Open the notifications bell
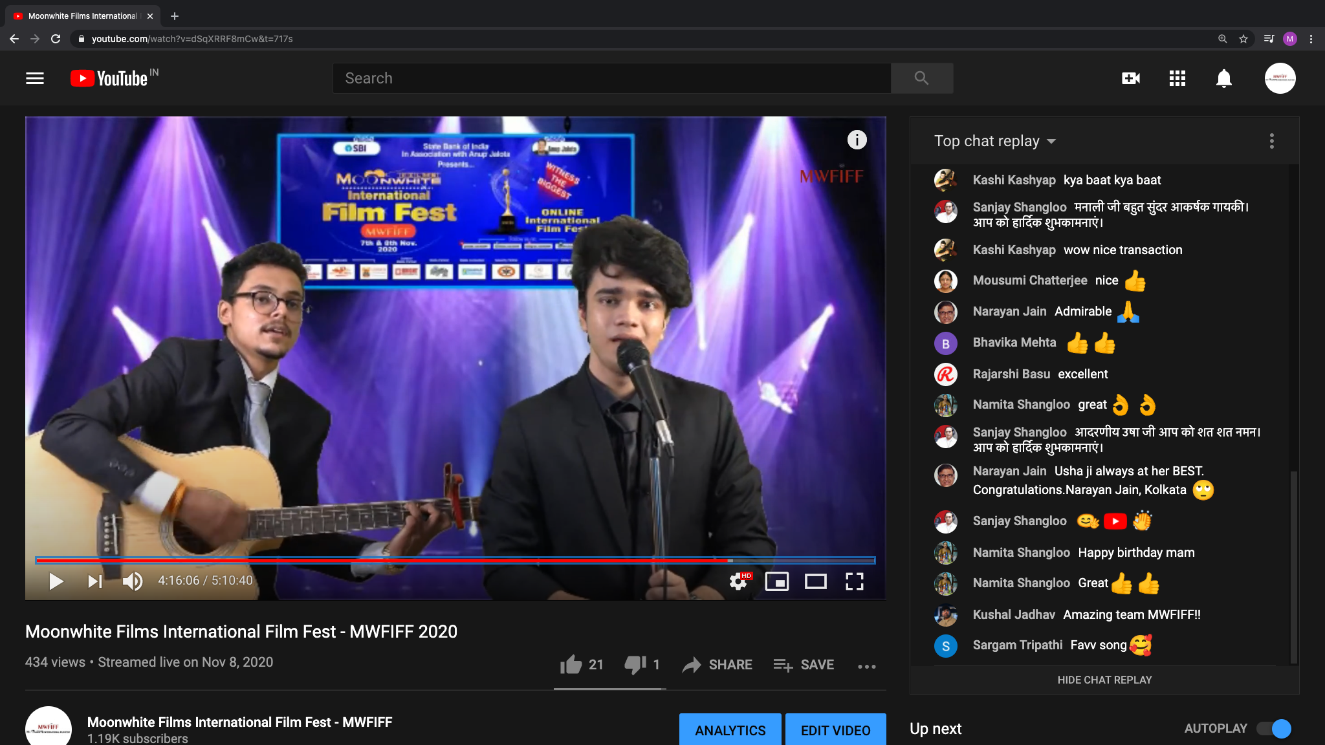Viewport: 1325px width, 745px height. (x=1224, y=78)
